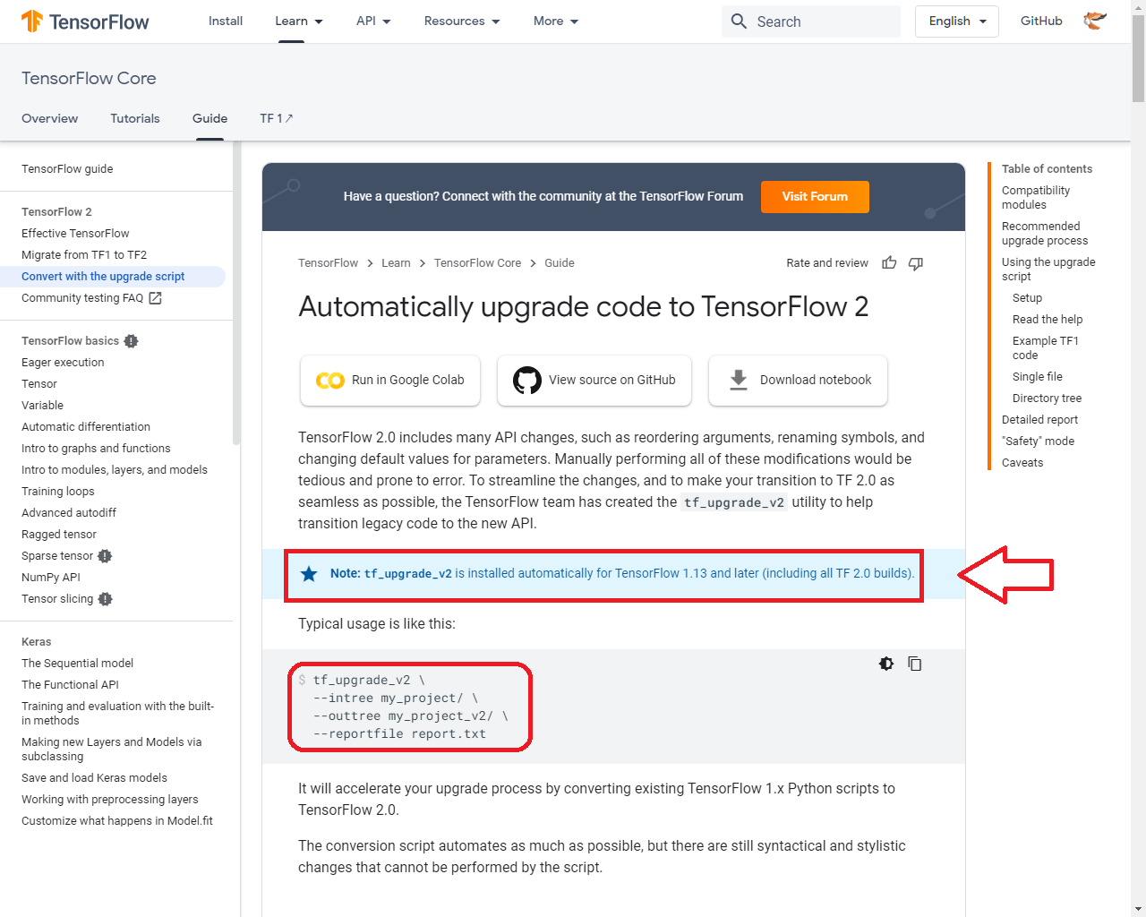Click the GitHub octocat icon
This screenshot has height=917, width=1146.
(526, 381)
